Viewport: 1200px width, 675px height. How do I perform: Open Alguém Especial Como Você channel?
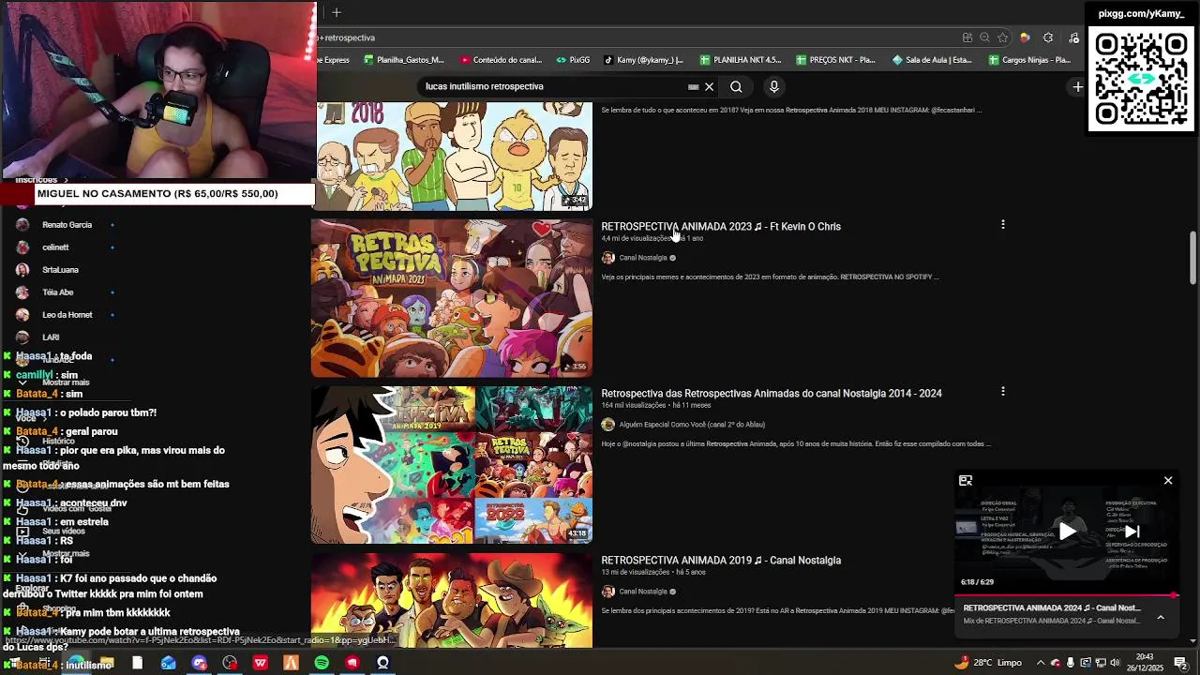click(692, 425)
